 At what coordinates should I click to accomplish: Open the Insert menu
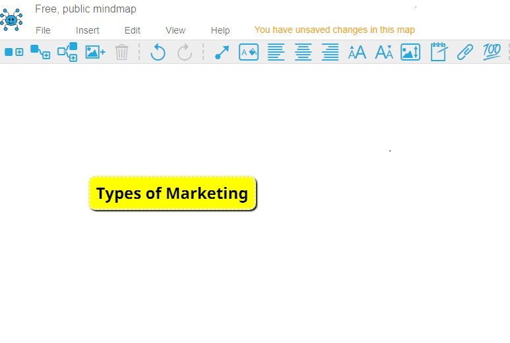(88, 30)
